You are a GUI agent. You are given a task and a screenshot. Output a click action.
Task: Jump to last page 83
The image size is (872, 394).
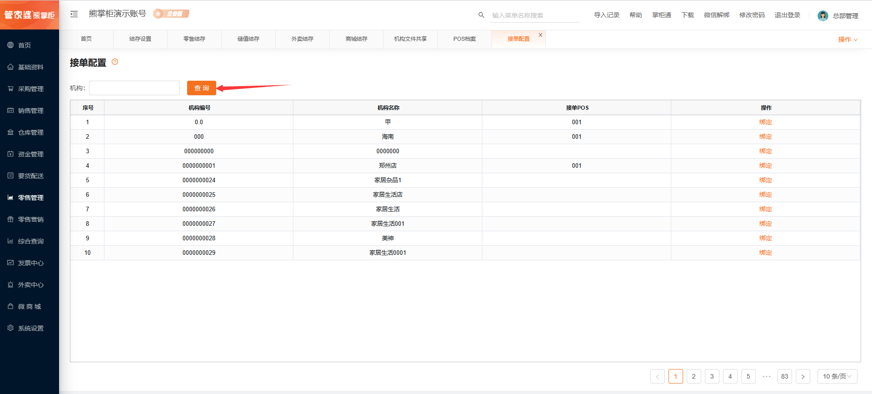pos(785,376)
